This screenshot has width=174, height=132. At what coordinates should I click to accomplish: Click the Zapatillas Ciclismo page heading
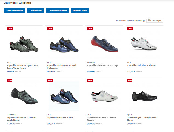tap(18, 3)
